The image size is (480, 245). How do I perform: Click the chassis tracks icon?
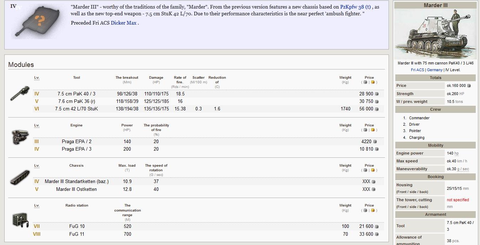click(20, 177)
